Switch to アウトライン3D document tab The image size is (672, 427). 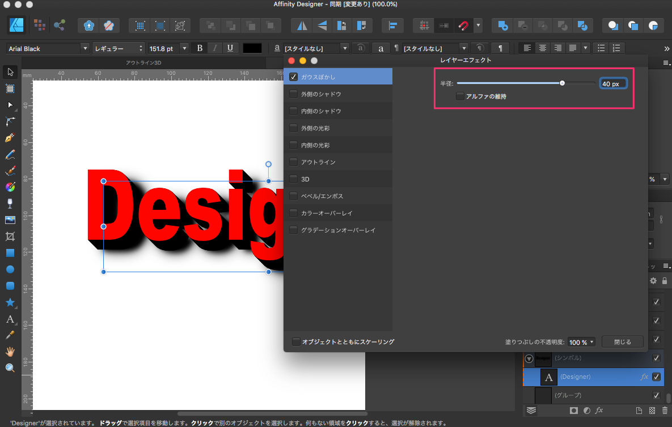click(143, 62)
